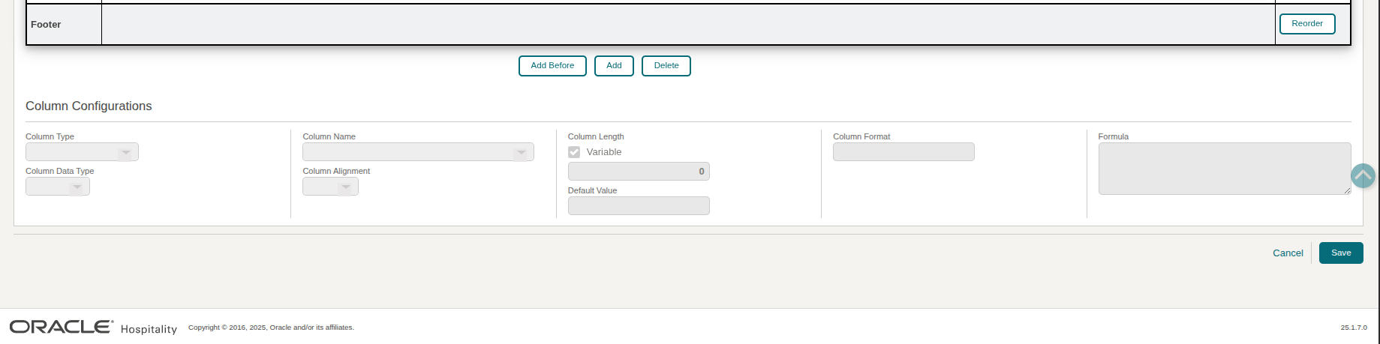
Task: Open the Column Type dropdown
Action: pos(82,152)
